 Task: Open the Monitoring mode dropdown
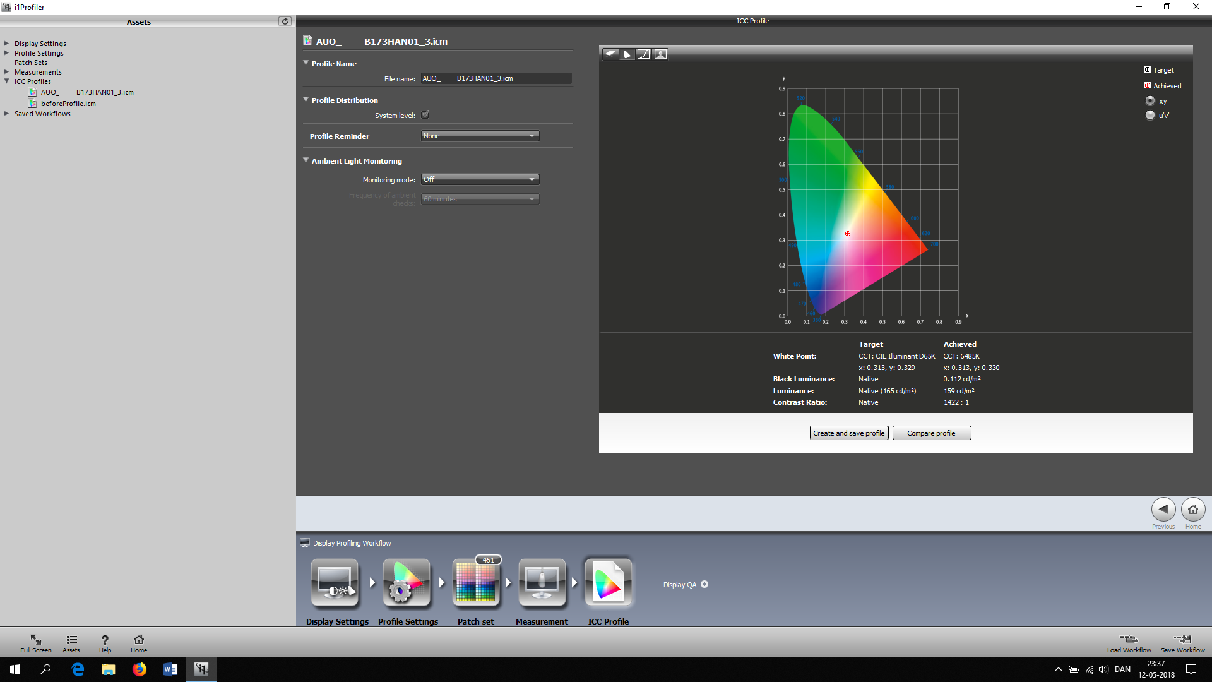(x=480, y=179)
